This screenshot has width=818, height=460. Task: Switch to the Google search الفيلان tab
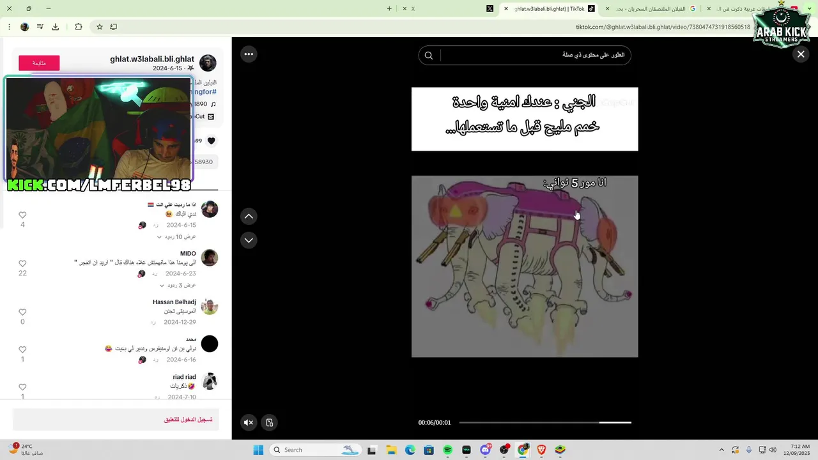652,9
